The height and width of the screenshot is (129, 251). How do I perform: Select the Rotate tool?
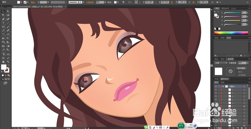point(3,35)
